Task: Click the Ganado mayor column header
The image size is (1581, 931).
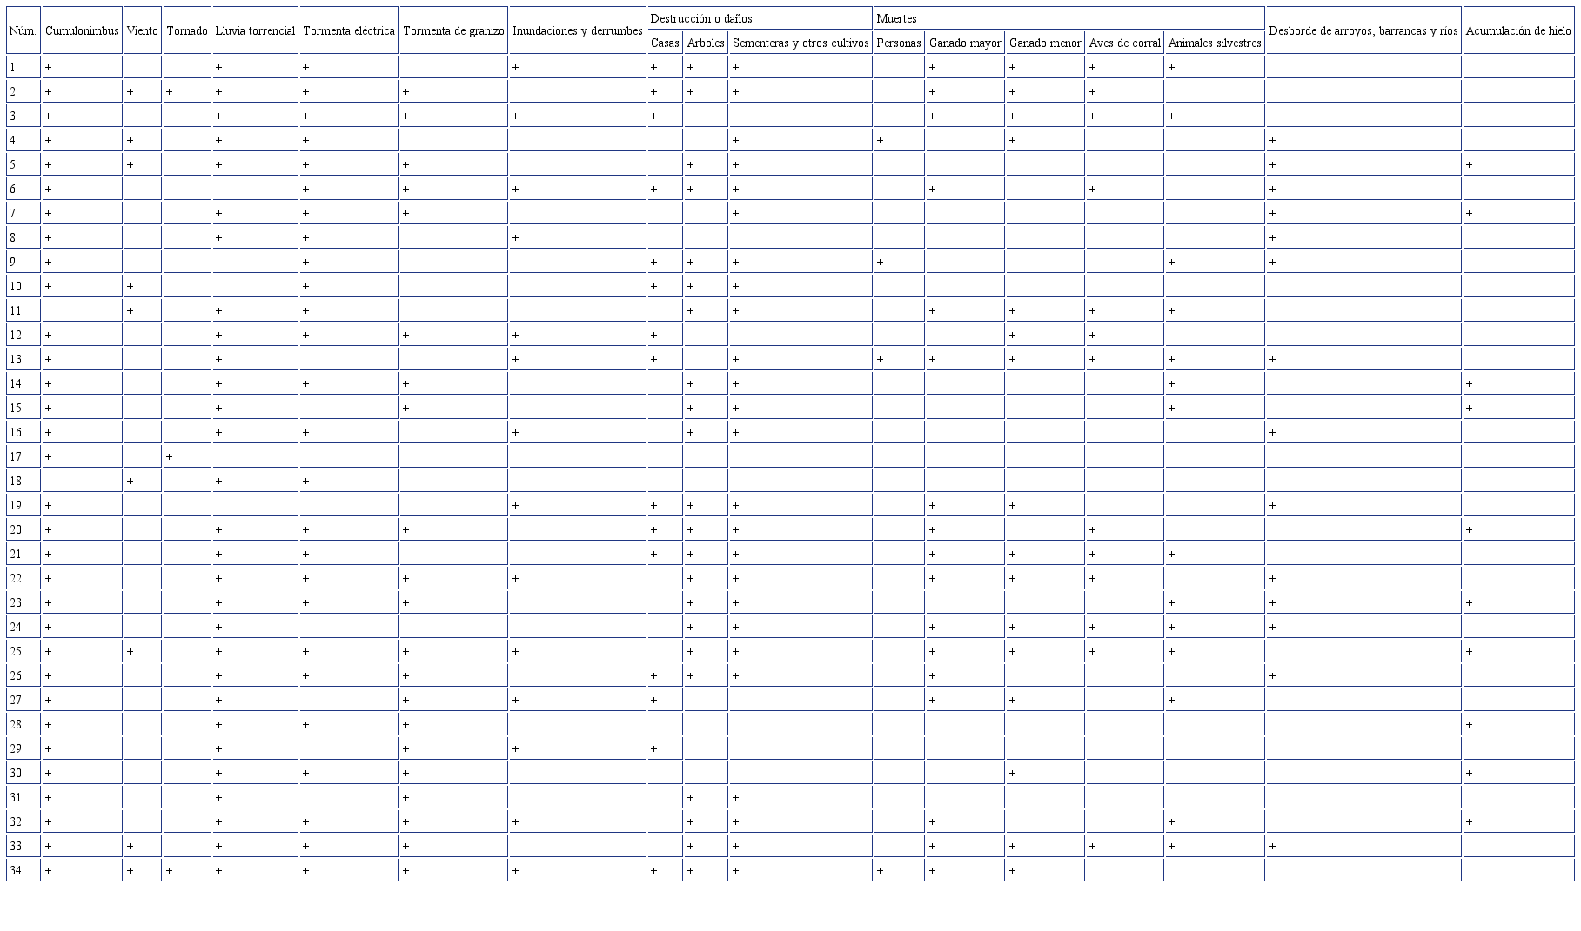Action: point(964,43)
